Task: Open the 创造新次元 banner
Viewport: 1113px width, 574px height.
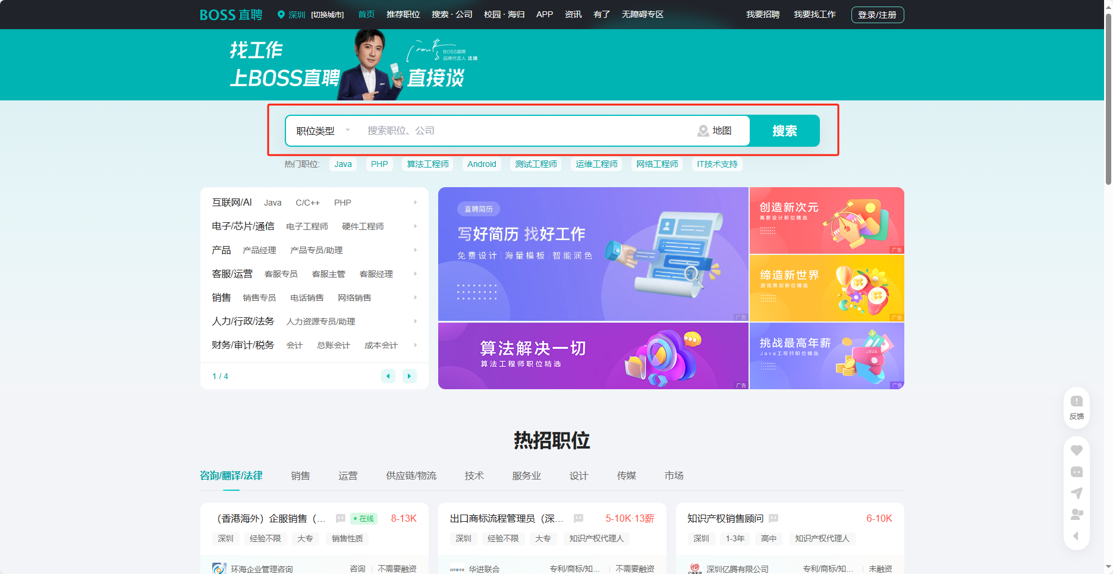Action: pos(826,220)
